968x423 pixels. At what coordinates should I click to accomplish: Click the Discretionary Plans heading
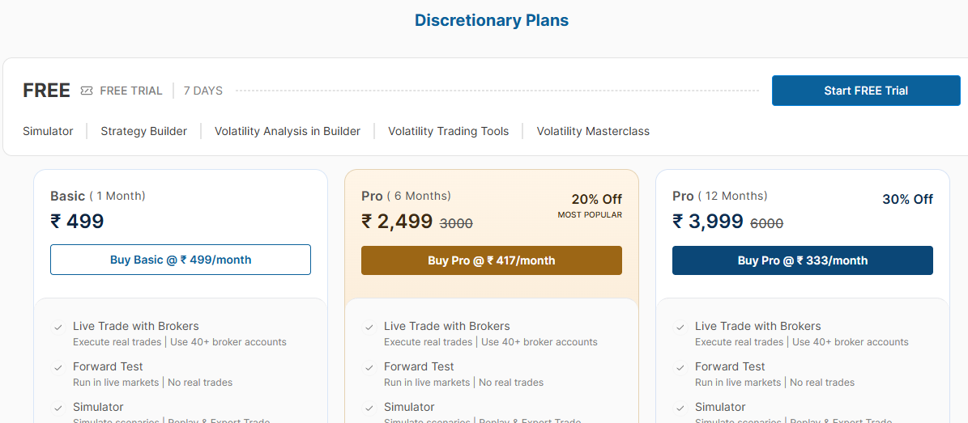click(492, 20)
